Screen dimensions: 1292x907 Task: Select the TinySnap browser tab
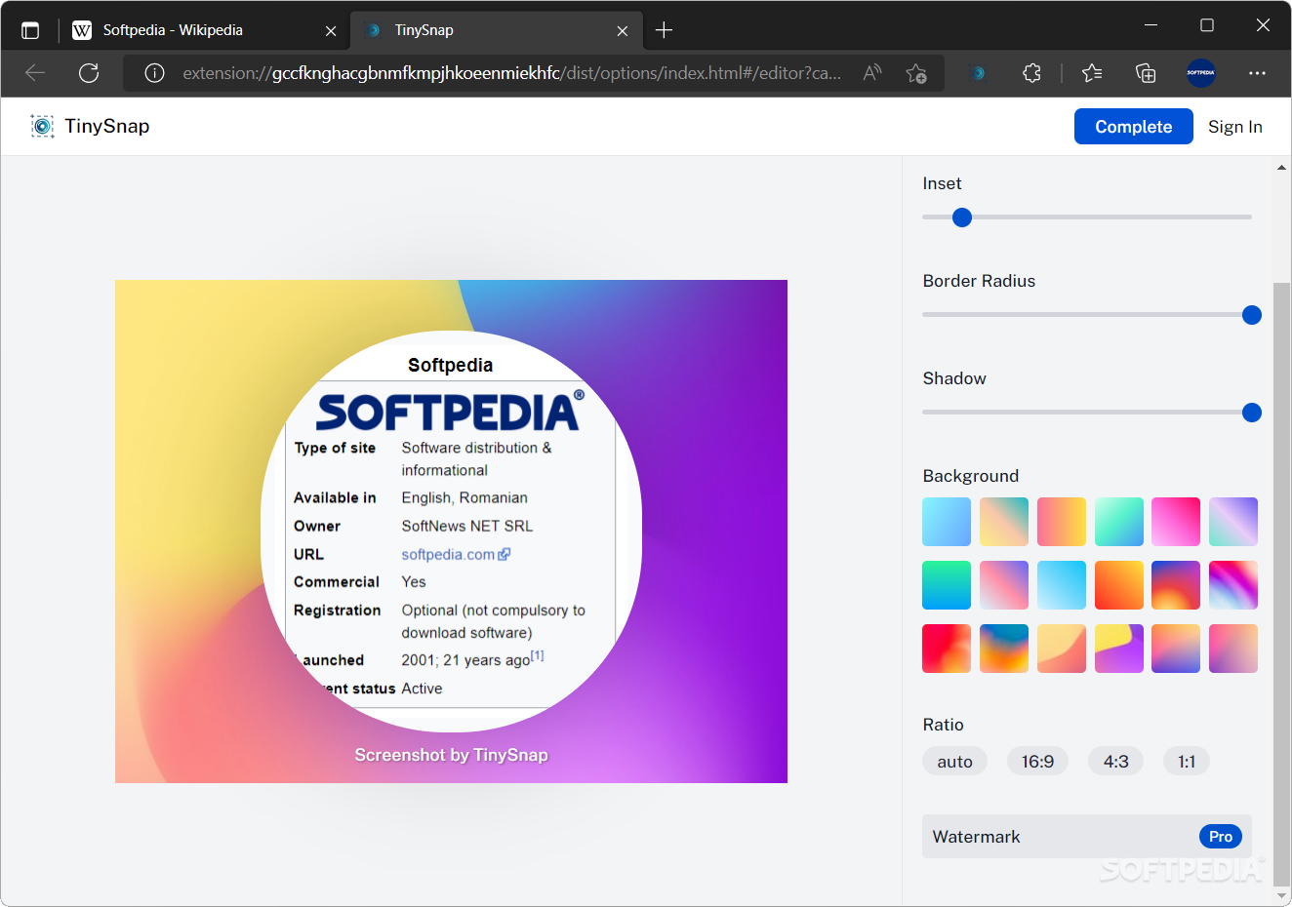coord(496,30)
